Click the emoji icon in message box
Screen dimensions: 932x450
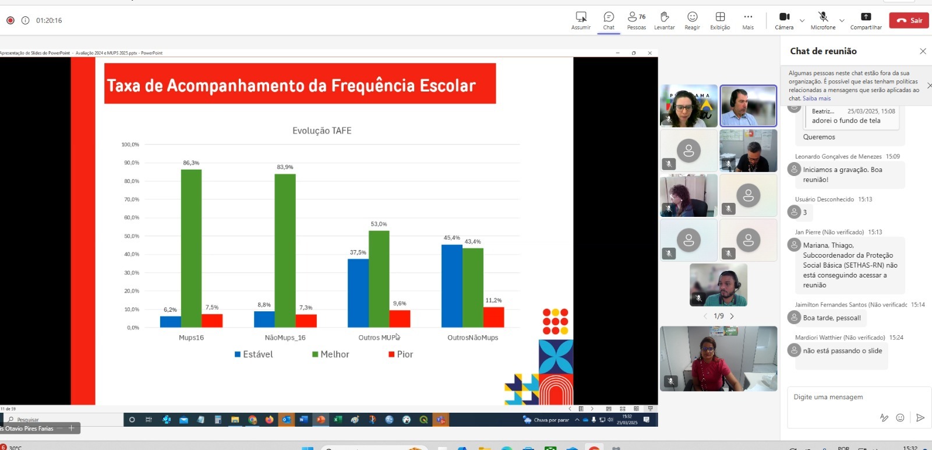(900, 417)
